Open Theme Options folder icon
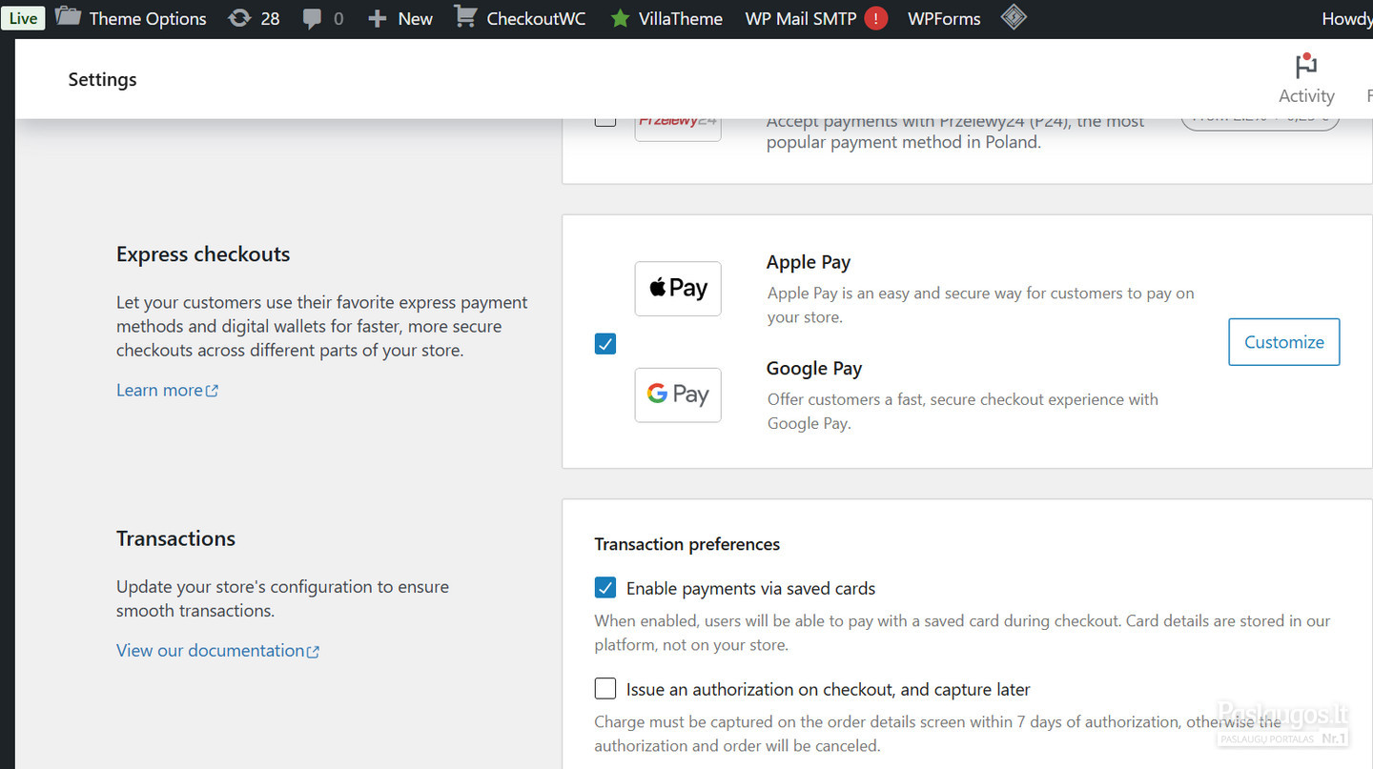The height and width of the screenshot is (769, 1373). coord(68,17)
